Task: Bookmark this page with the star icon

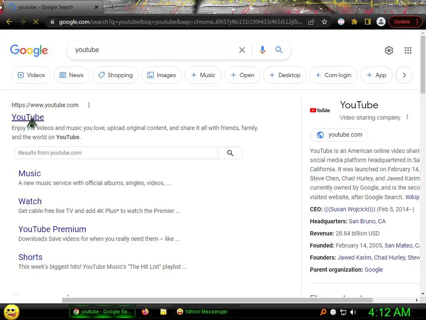Action: (324, 22)
